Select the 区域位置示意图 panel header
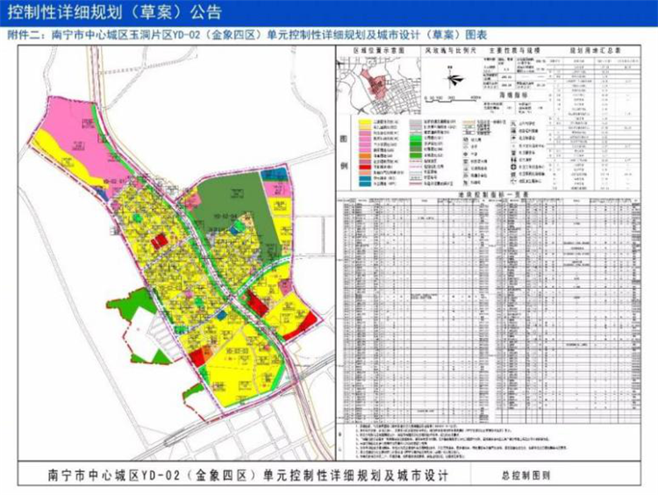 [x=379, y=50]
